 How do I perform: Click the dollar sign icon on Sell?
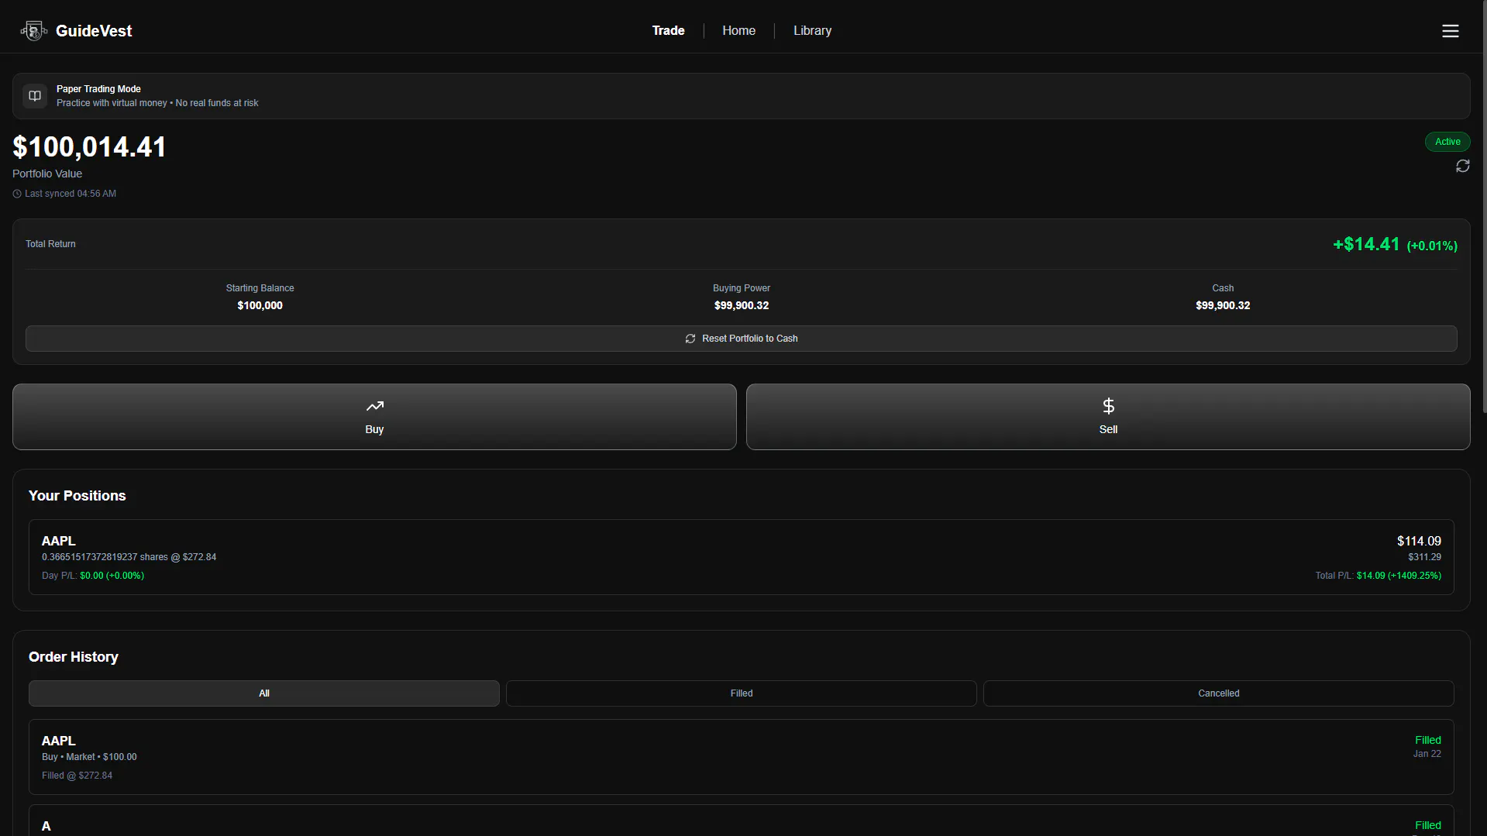(1108, 406)
